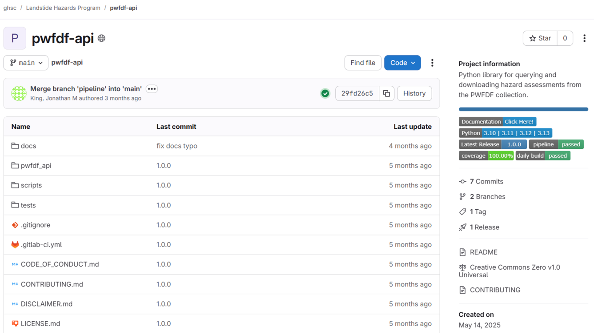Click the scripts folder icon

point(15,185)
